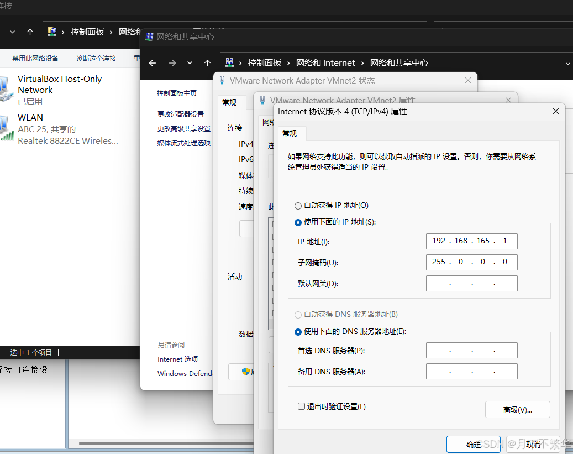Open 控制面板主页 link

176,93
